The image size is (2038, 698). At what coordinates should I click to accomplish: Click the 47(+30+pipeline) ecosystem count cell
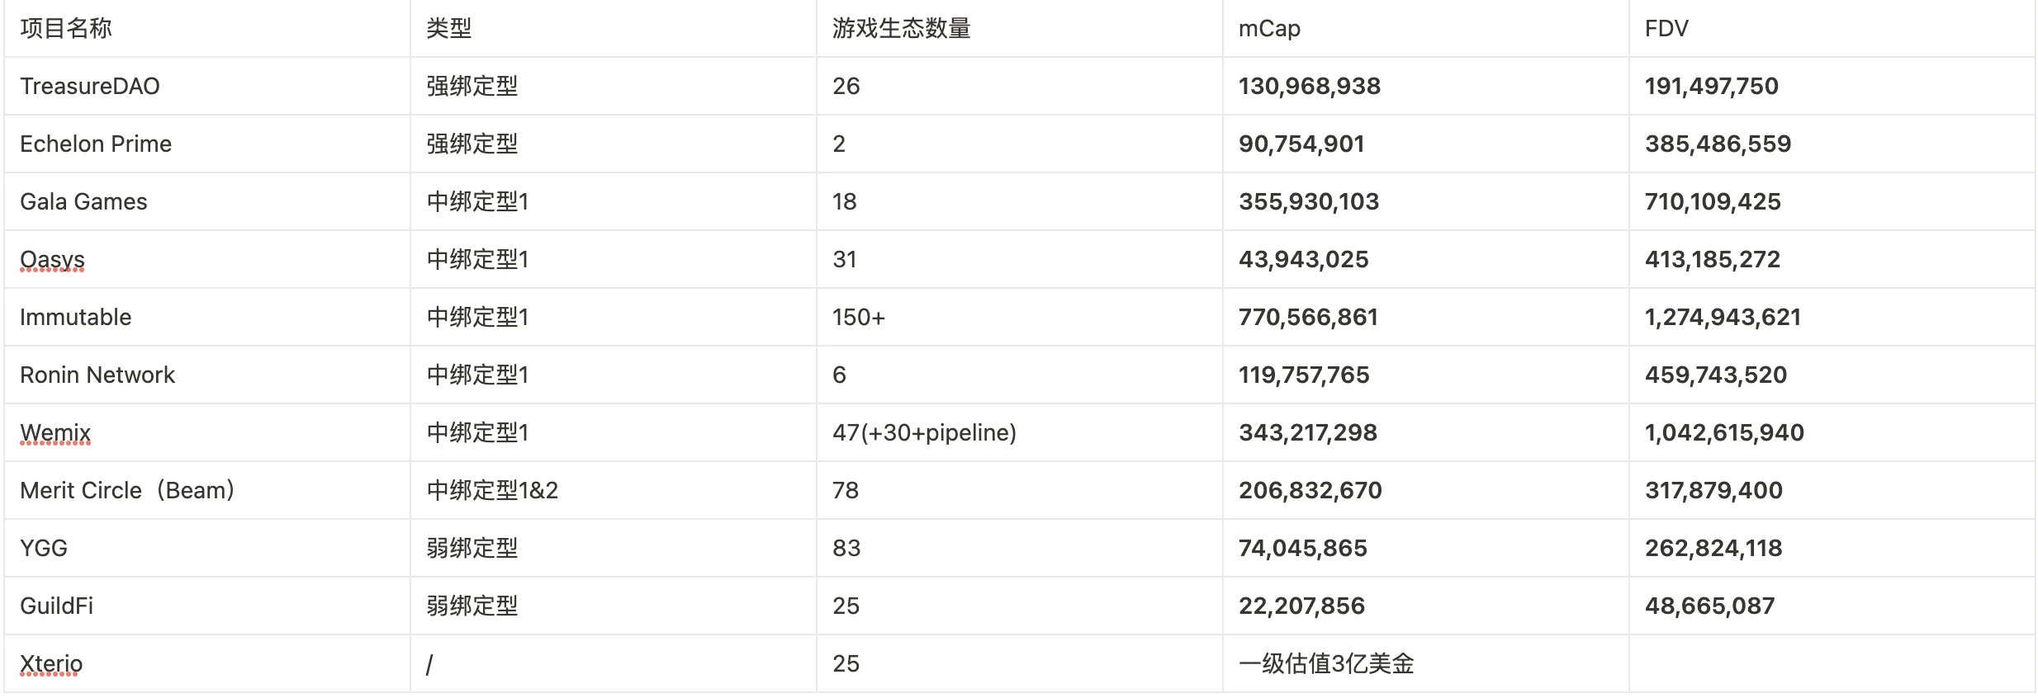924,433
